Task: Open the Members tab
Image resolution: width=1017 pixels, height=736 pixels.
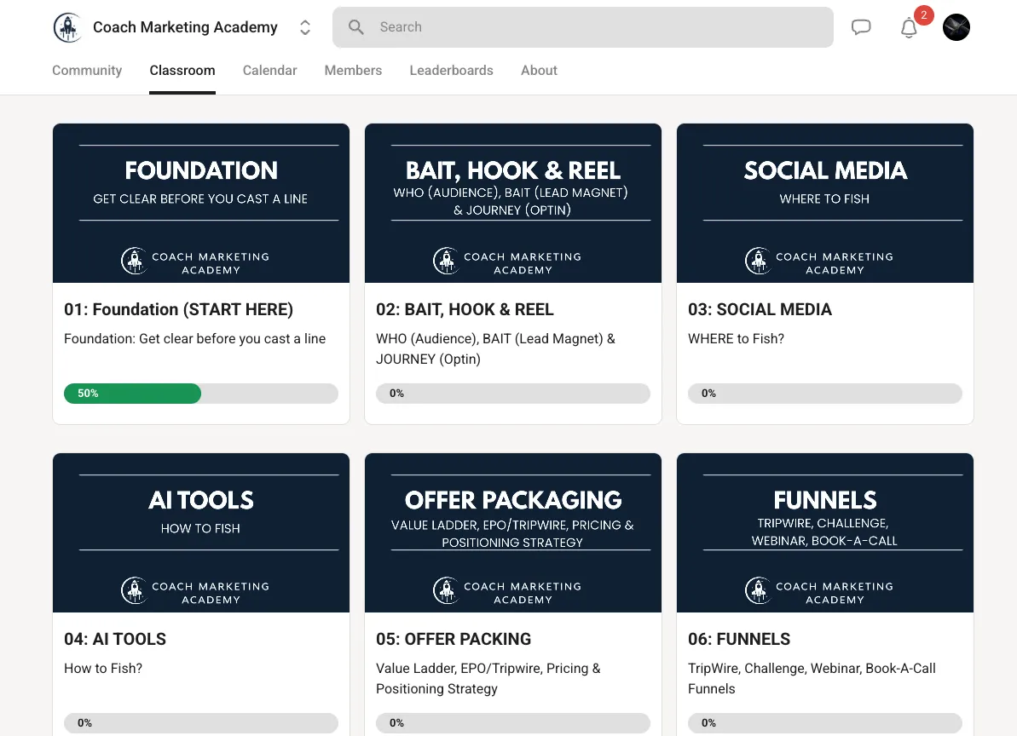Action: [x=353, y=70]
